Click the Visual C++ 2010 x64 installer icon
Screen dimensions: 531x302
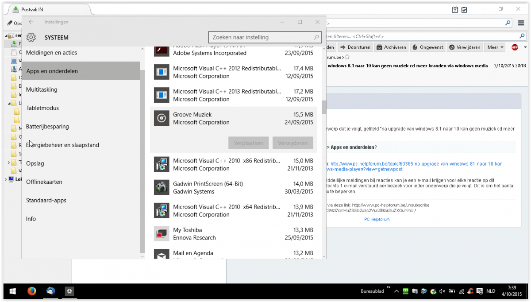[162, 210]
